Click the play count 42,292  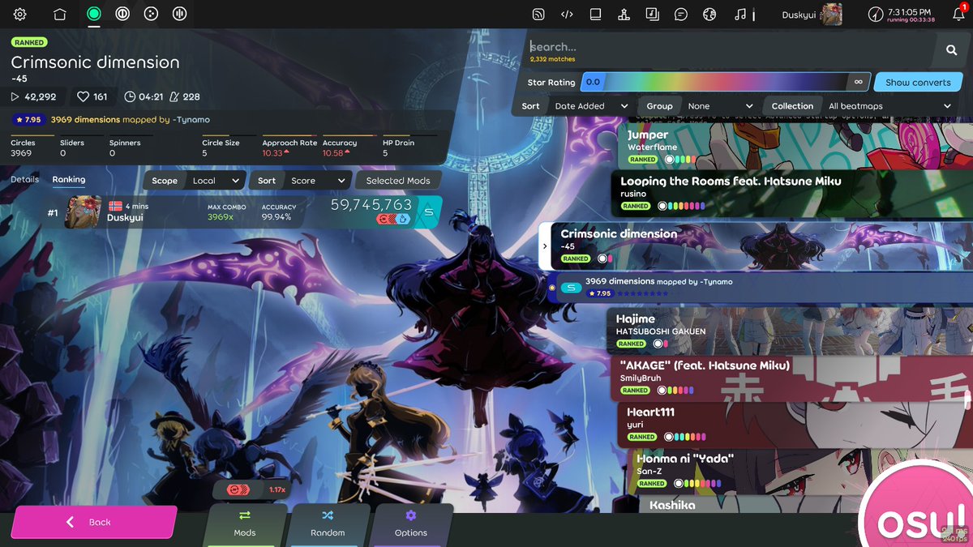34,96
